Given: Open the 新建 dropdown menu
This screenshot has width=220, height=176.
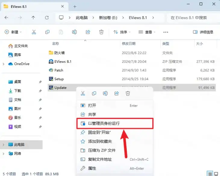Looking at the screenshot, I should [x=13, y=32].
